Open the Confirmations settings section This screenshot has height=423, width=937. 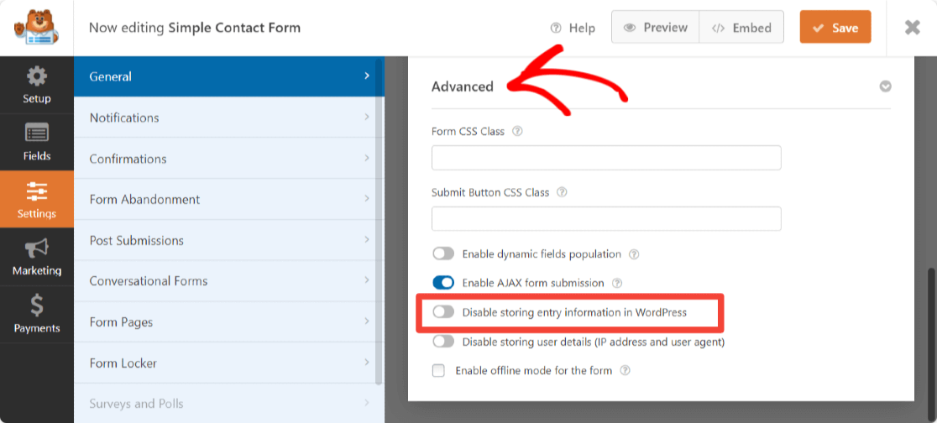(228, 159)
